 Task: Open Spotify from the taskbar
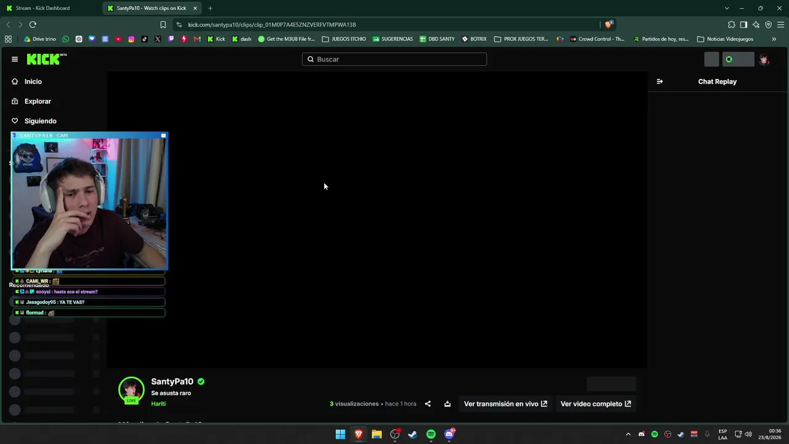(431, 434)
